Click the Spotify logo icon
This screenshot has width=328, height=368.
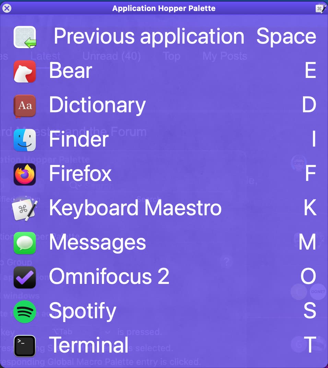[x=25, y=312]
